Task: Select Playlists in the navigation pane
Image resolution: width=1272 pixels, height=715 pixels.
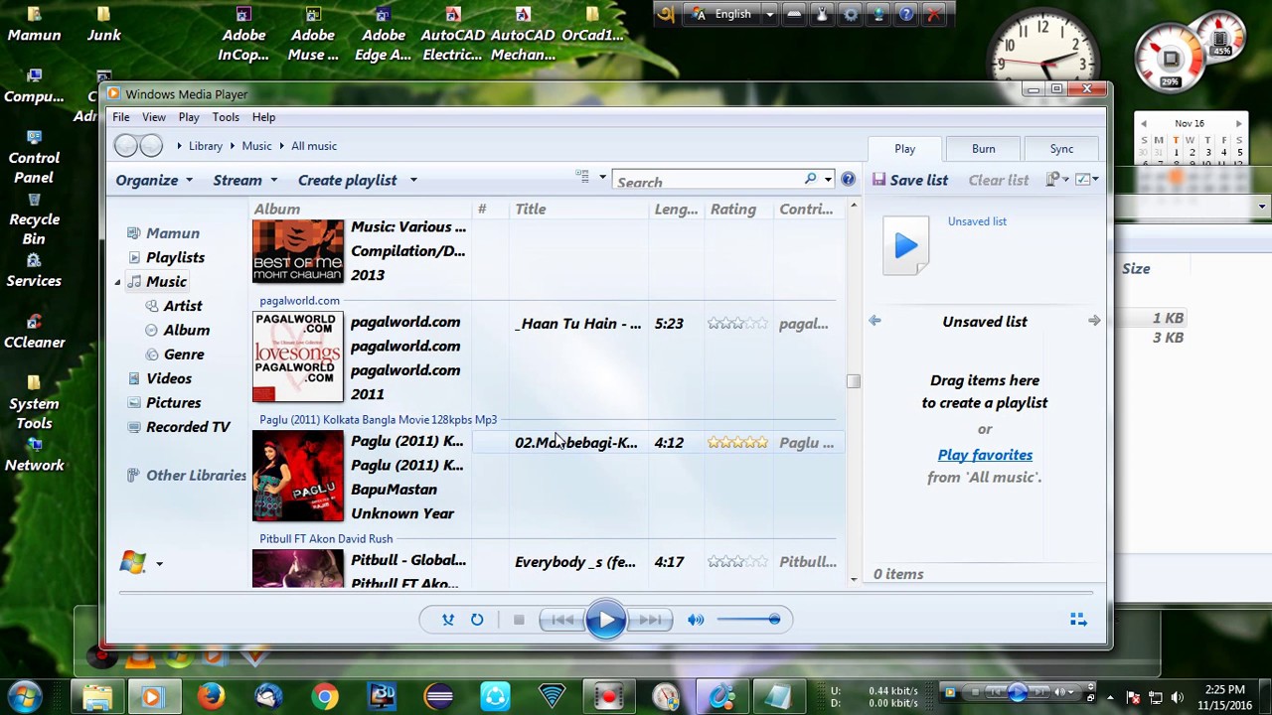Action: pyautogui.click(x=175, y=257)
